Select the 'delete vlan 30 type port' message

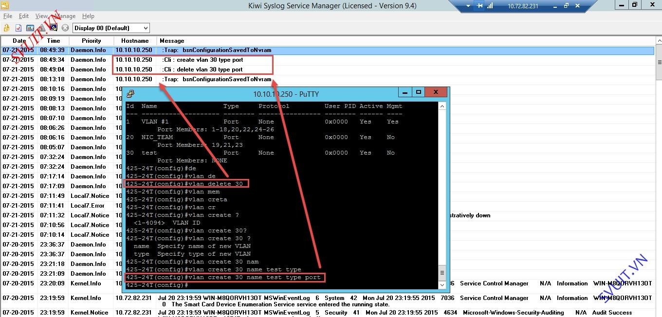[x=202, y=70]
